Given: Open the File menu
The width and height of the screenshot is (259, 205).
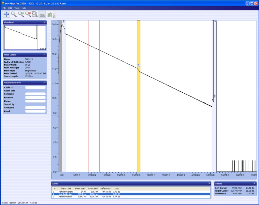Looking at the screenshot, I should [x=4, y=8].
